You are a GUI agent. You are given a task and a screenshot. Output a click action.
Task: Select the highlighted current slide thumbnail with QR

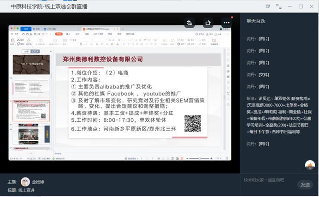pyautogui.click(x=31, y=111)
